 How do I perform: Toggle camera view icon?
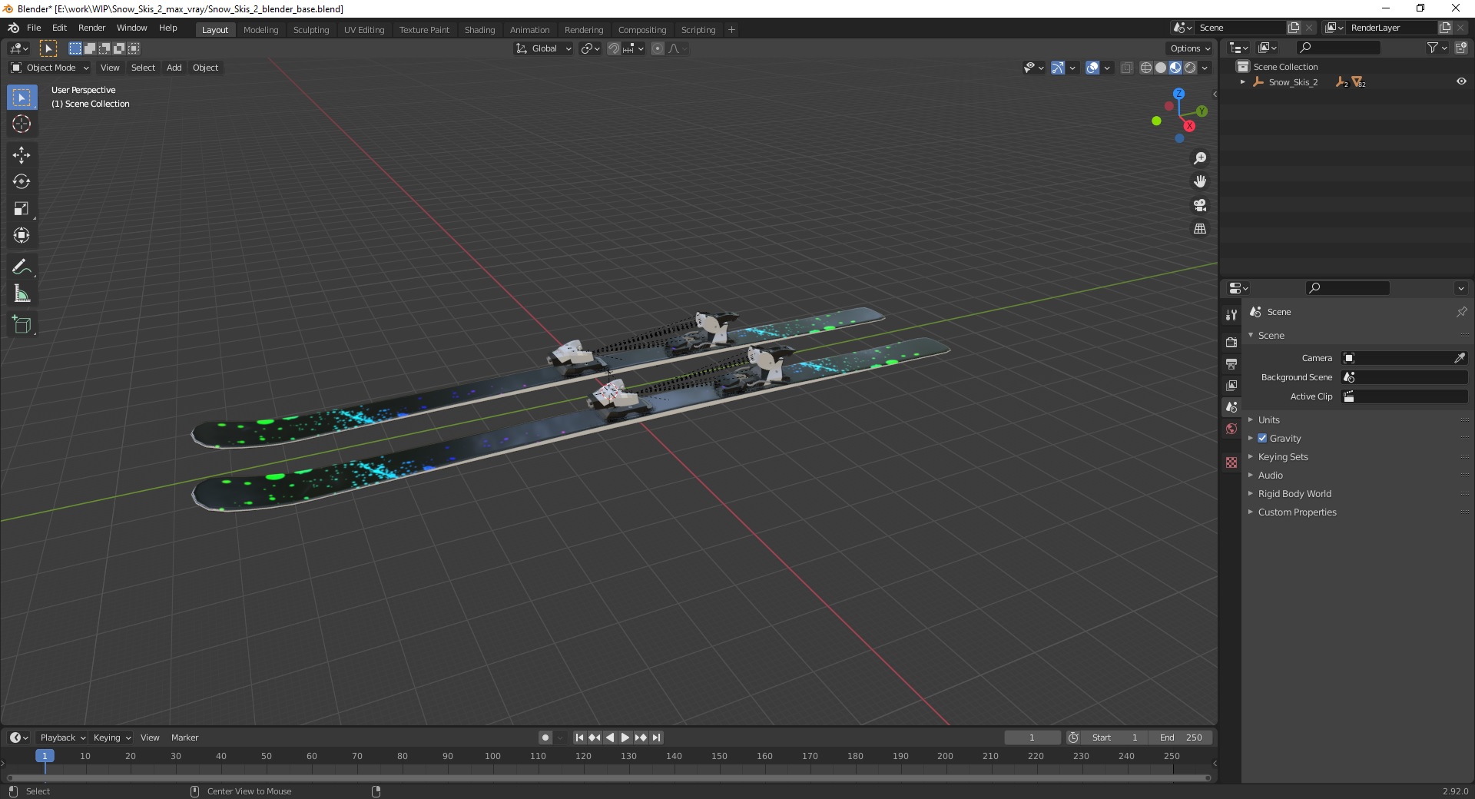click(x=1200, y=205)
